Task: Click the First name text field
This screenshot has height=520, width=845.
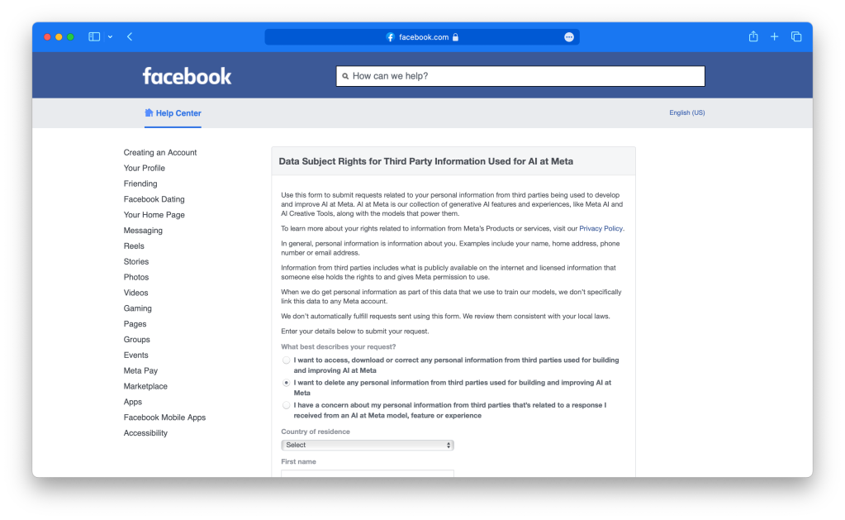Action: pos(367,474)
